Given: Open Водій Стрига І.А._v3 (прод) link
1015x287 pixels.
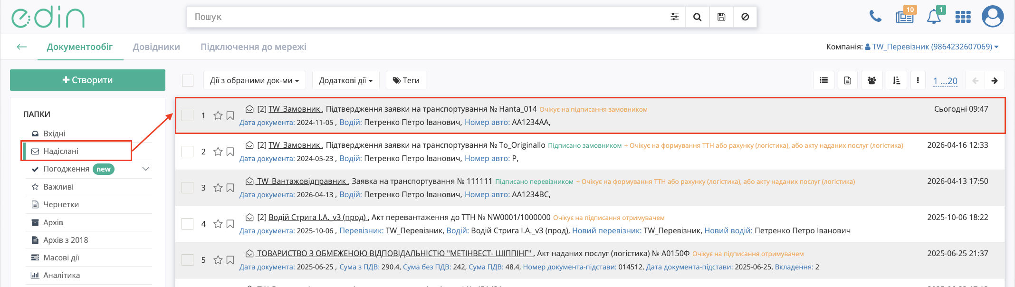Looking at the screenshot, I should (318, 217).
